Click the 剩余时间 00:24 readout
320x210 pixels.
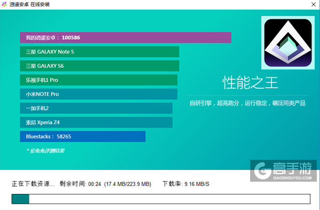tap(80, 184)
